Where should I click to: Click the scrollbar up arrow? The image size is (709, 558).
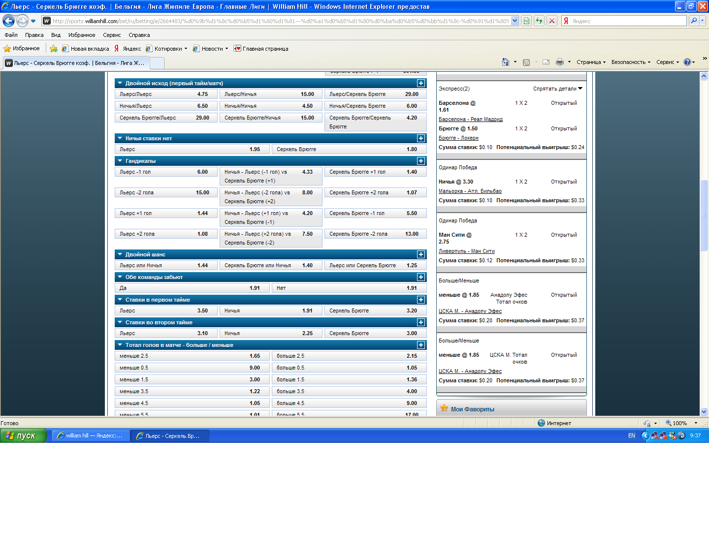[704, 76]
